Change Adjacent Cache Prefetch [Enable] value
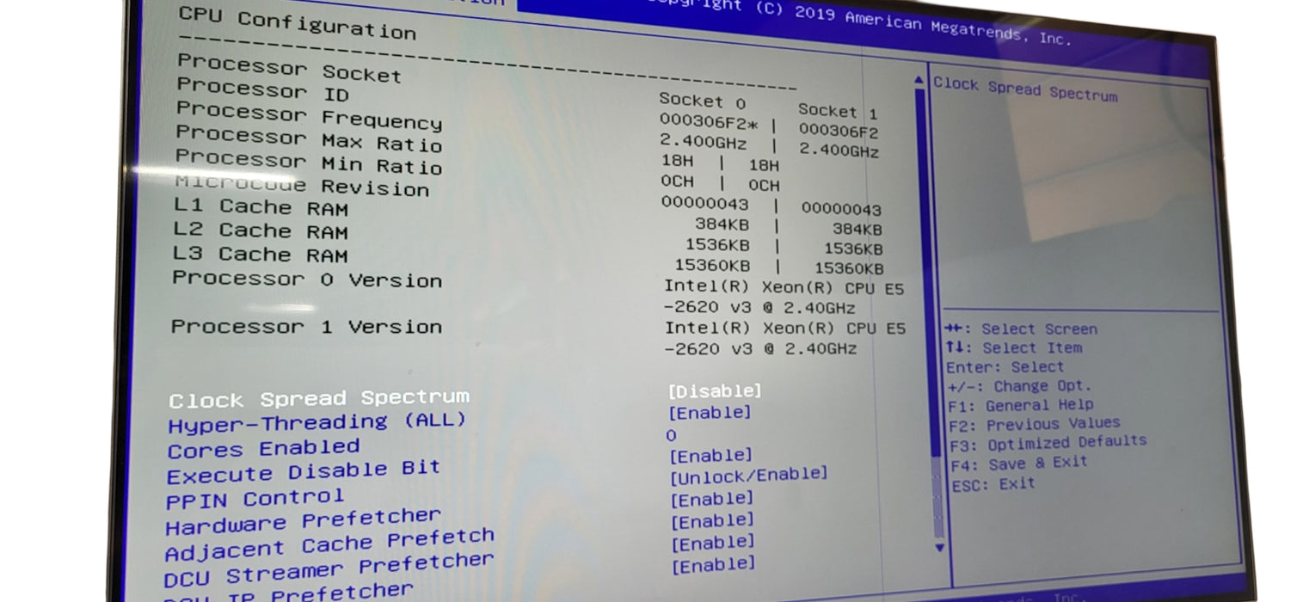The width and height of the screenshot is (1303, 602). point(712,520)
